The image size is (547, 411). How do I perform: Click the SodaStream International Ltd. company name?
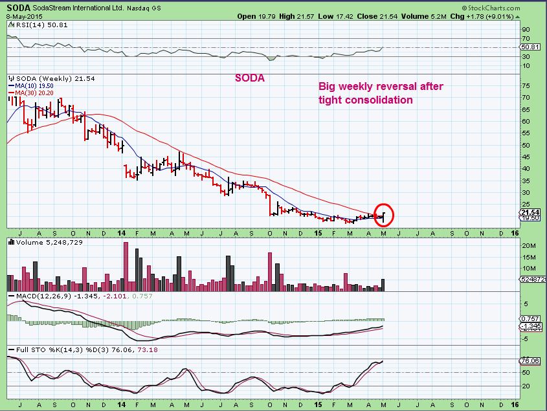78,8
